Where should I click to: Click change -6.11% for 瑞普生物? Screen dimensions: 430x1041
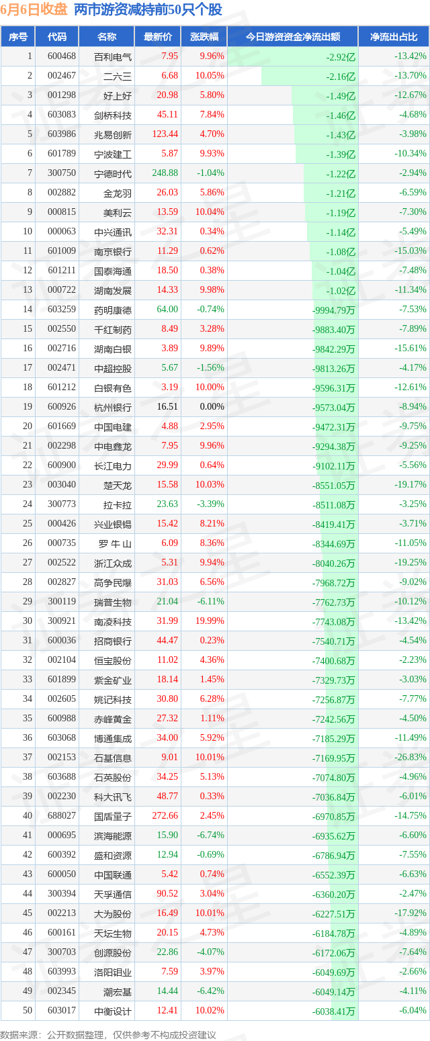(212, 601)
